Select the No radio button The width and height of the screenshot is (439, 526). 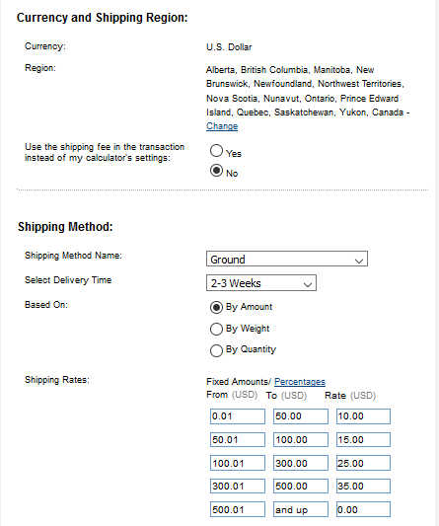216,171
